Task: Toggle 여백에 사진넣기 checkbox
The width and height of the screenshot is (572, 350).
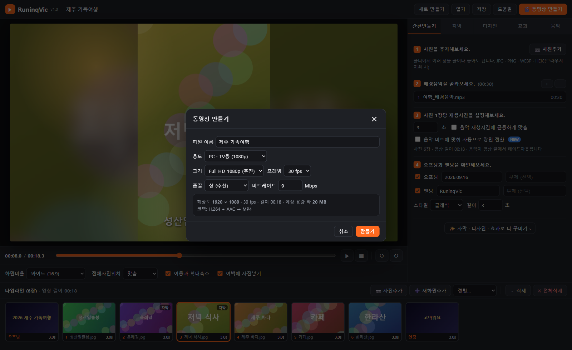Action: point(220,273)
